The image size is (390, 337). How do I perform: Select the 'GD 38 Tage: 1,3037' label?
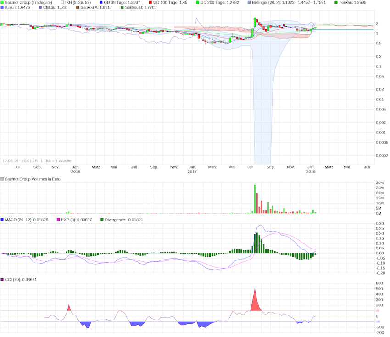[x=122, y=2]
